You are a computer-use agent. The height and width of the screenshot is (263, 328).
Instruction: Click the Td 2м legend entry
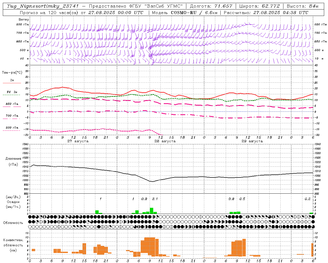[x=12, y=92]
